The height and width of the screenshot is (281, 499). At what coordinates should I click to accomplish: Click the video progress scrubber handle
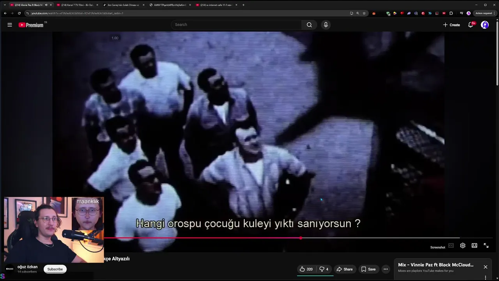tap(301, 238)
